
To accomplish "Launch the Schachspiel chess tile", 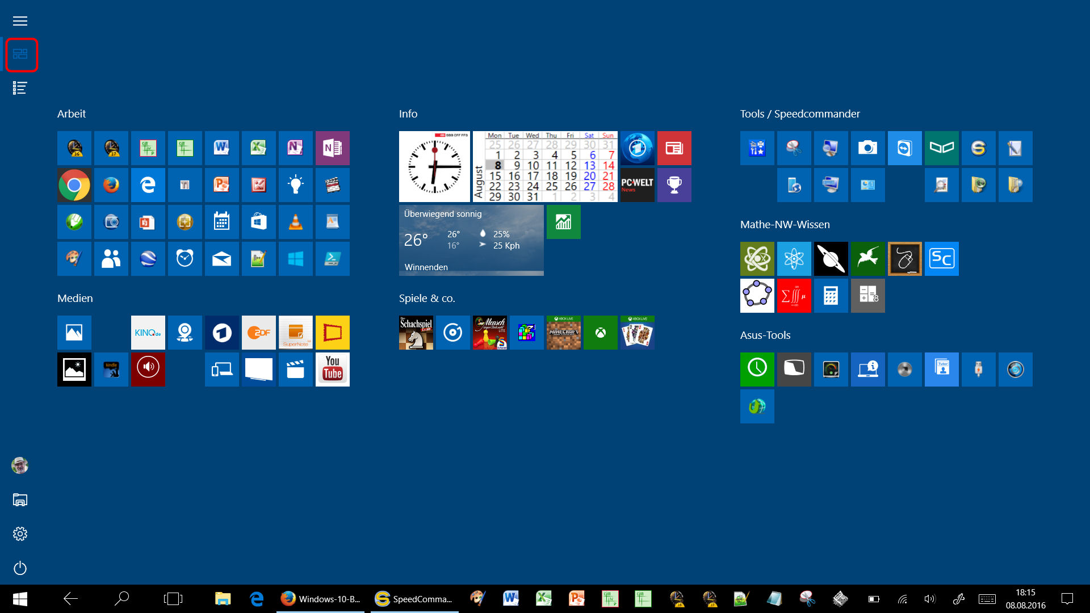I will tap(416, 333).
